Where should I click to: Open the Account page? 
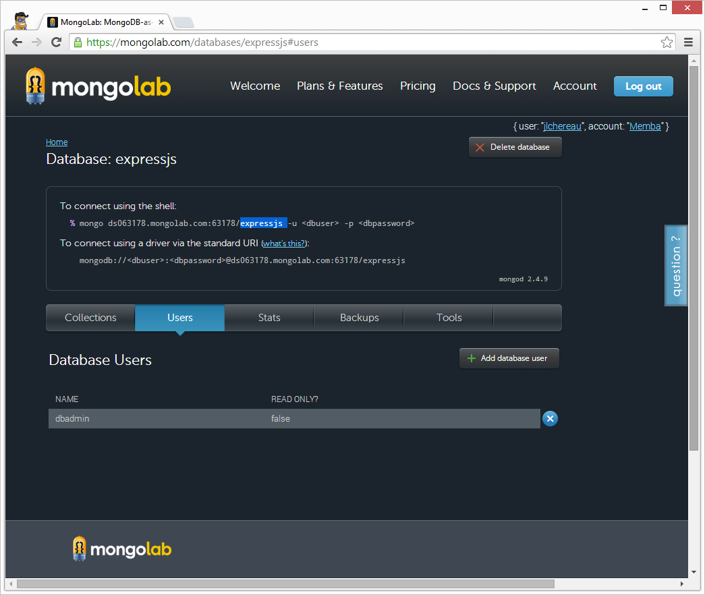(x=575, y=86)
